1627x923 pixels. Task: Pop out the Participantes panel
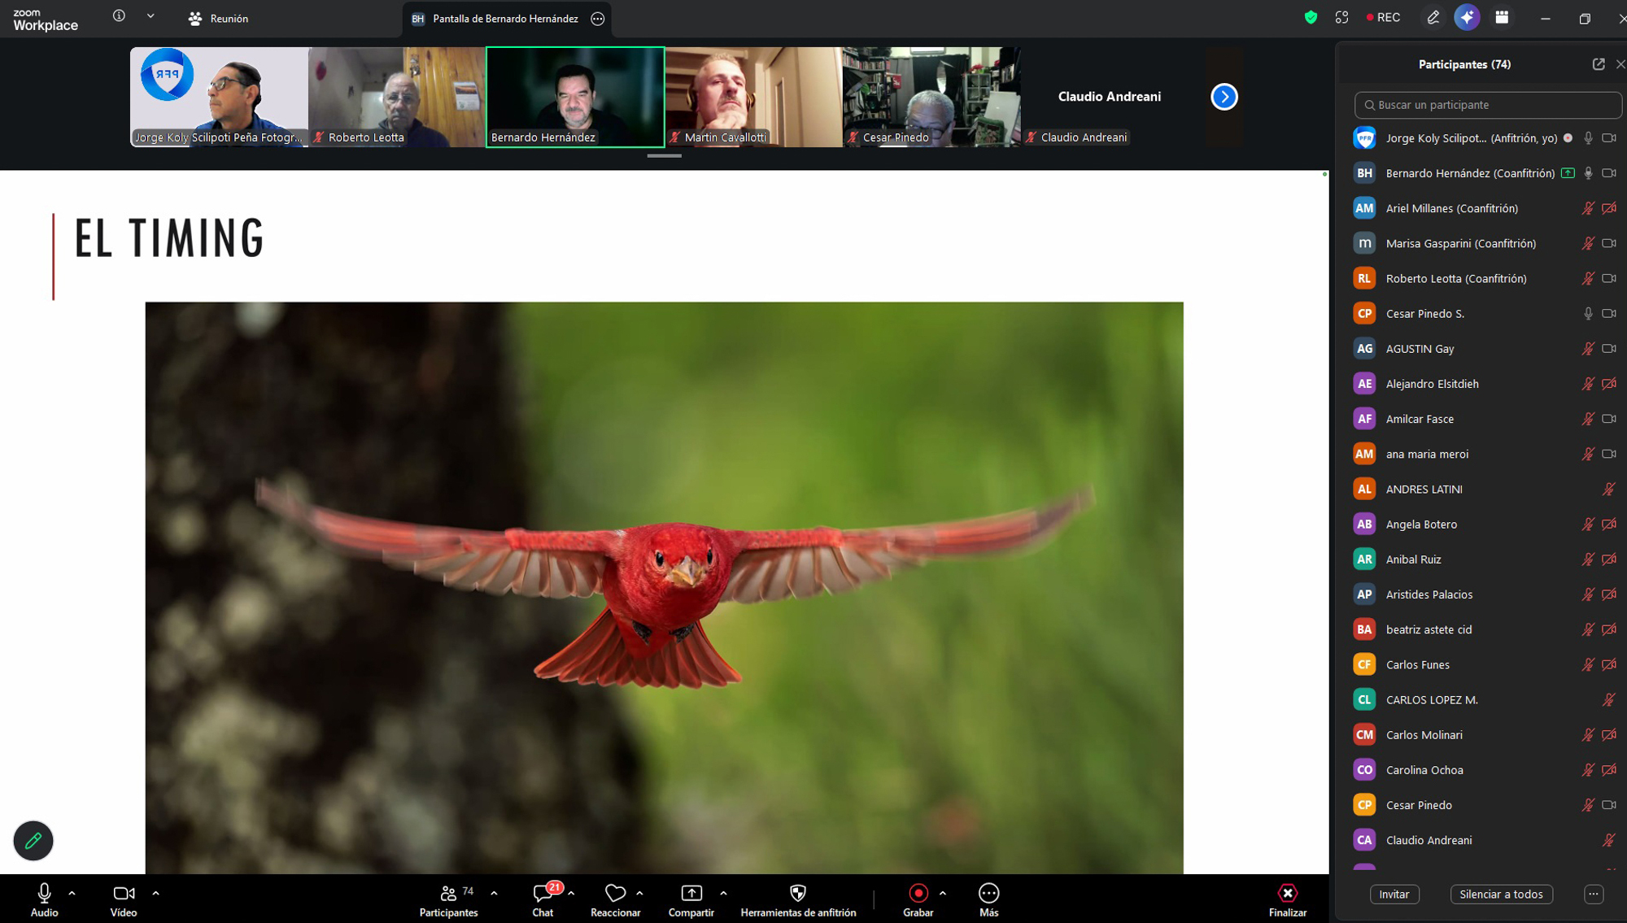click(1599, 64)
